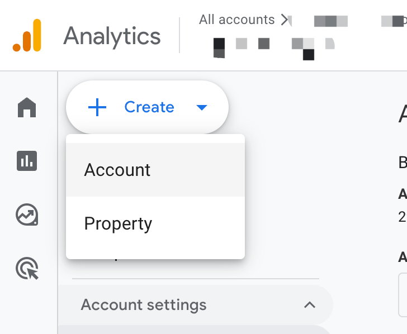Collapse the Account settings section

pos(195,305)
